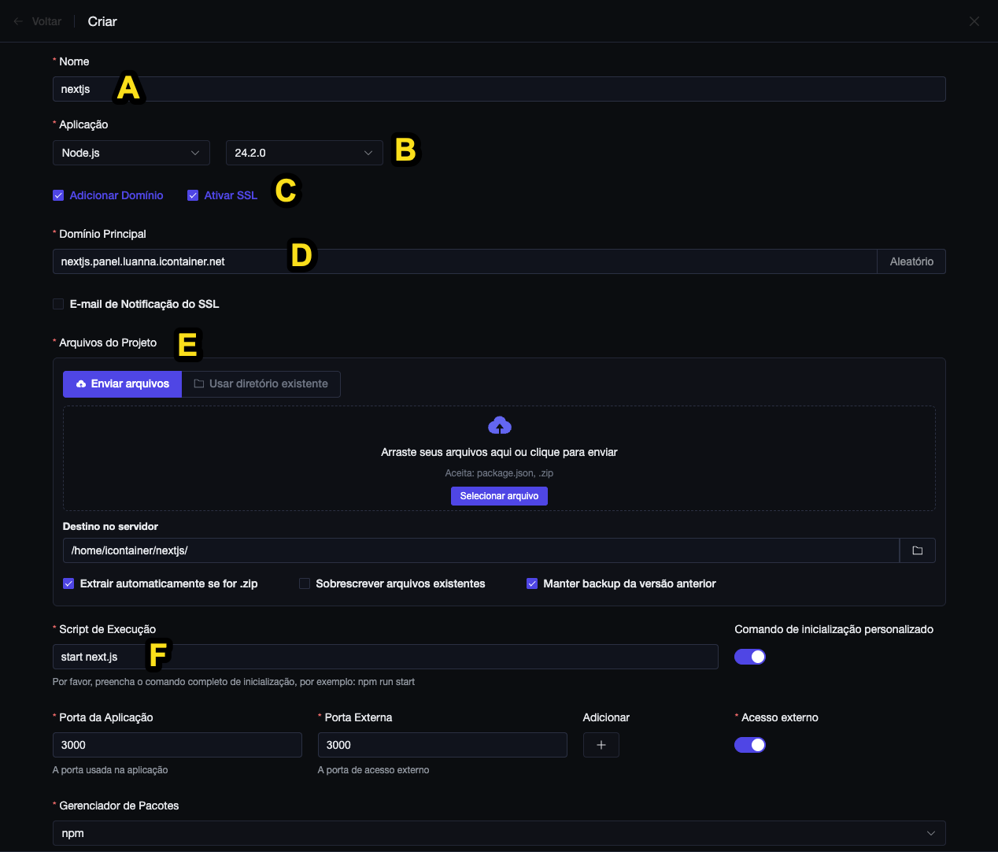Click the Porta Externa field
The image size is (998, 852).
[x=442, y=745]
